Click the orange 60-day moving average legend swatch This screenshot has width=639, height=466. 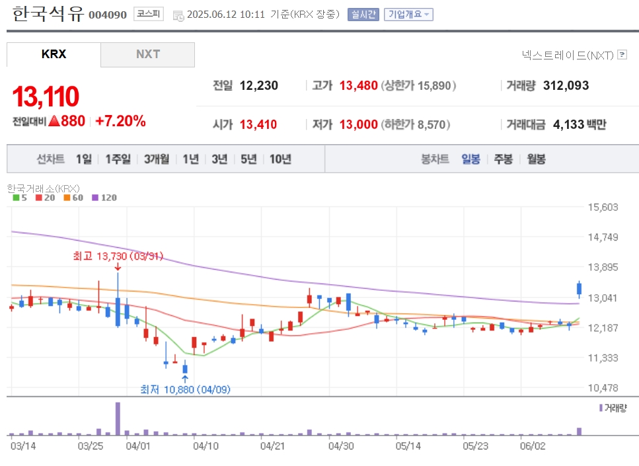(x=67, y=198)
